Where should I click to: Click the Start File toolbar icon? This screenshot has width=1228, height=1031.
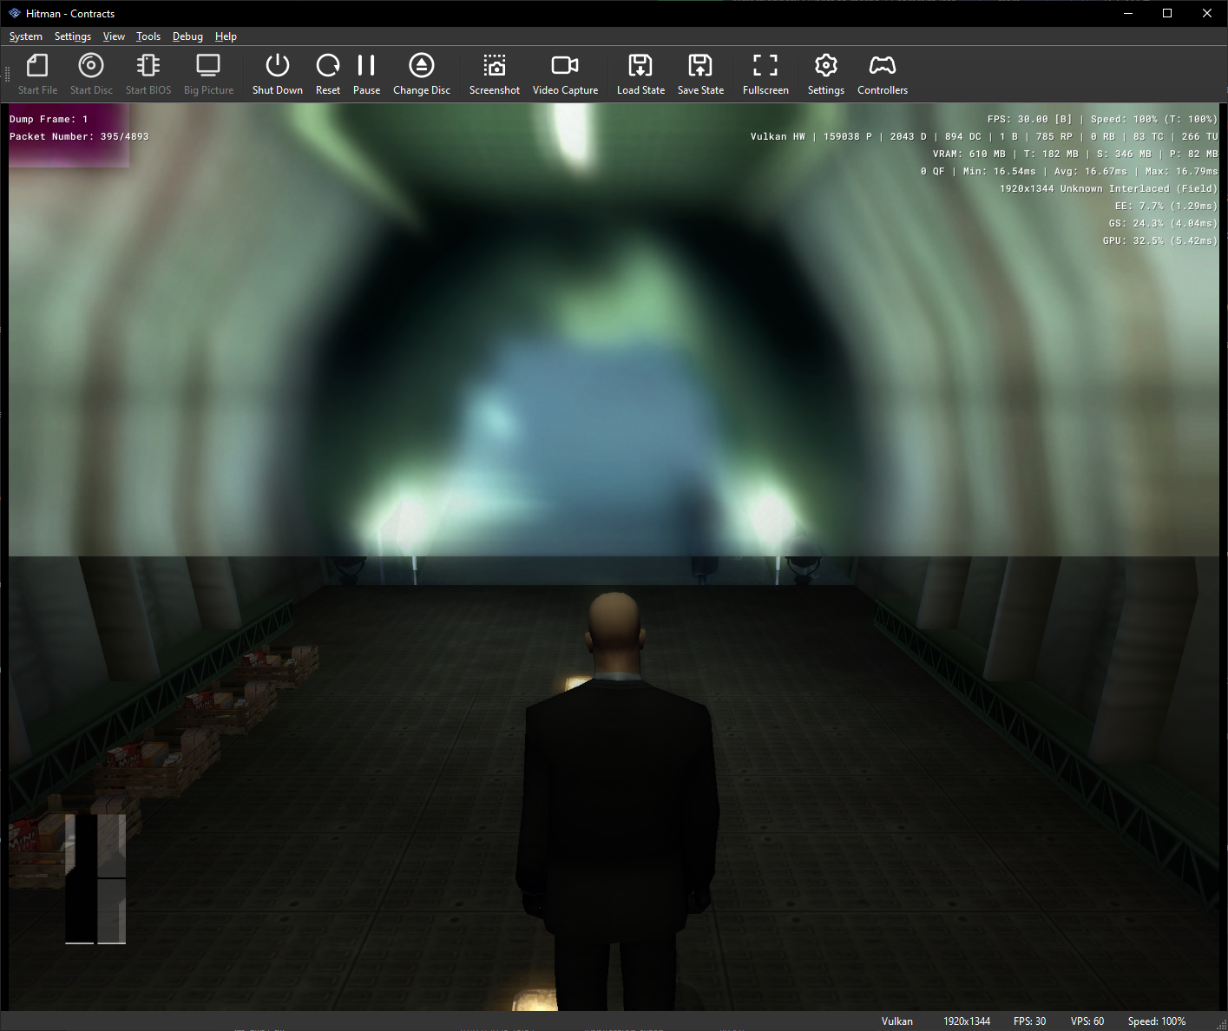(37, 75)
